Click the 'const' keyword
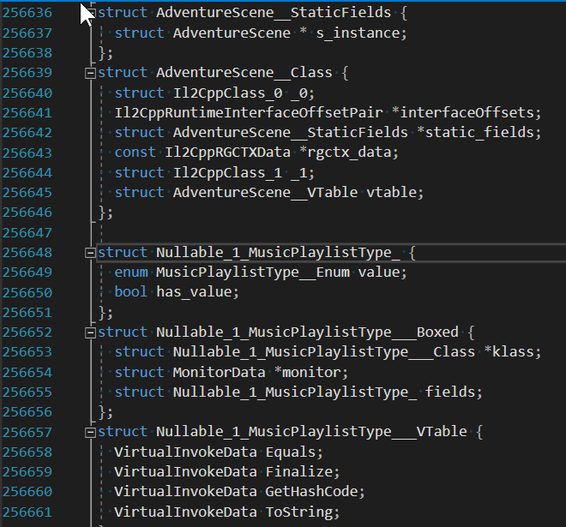Viewport: 566px width, 527px height. click(135, 153)
